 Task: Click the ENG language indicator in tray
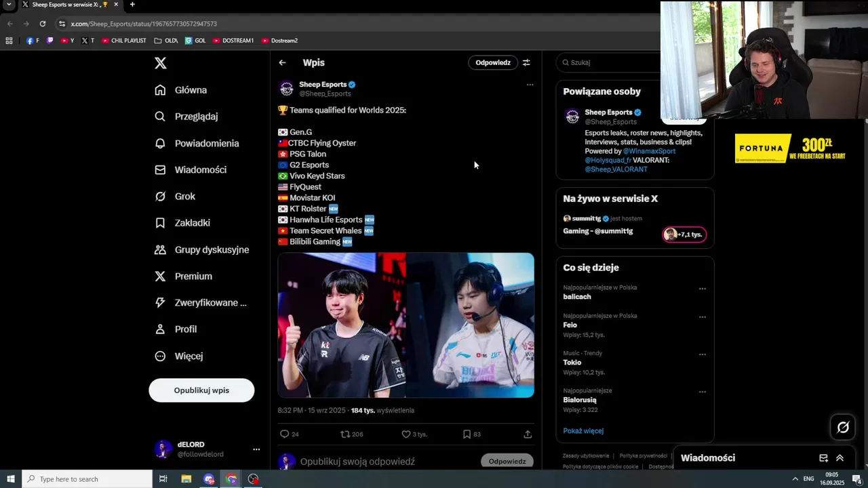pos(808,479)
